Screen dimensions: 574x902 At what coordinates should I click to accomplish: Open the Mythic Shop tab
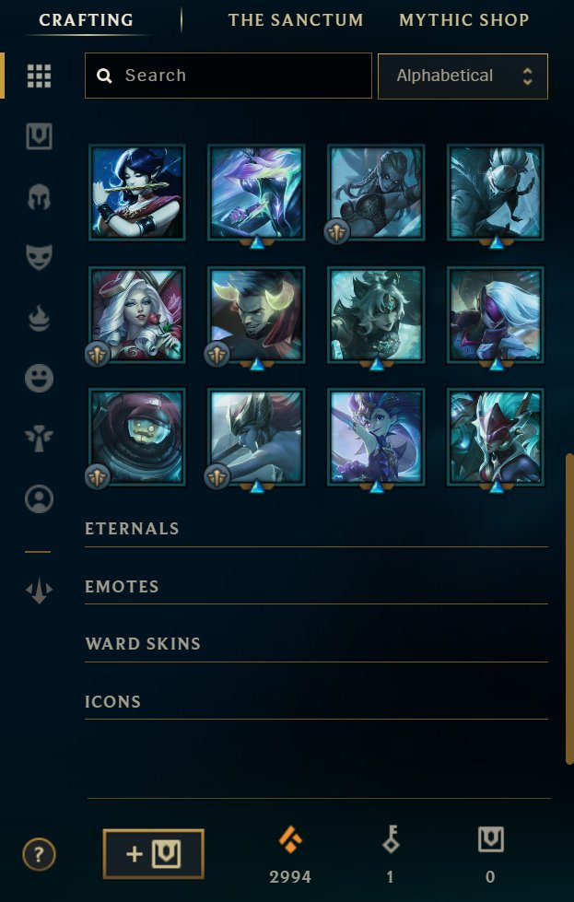pos(464,20)
